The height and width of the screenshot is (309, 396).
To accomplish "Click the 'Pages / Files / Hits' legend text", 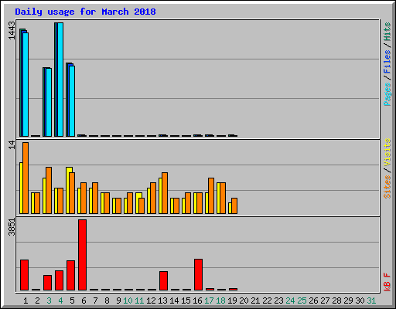I will 387,64.
